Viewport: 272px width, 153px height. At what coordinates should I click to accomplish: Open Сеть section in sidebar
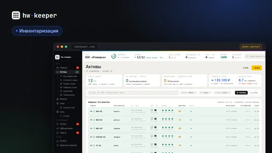click(62, 112)
